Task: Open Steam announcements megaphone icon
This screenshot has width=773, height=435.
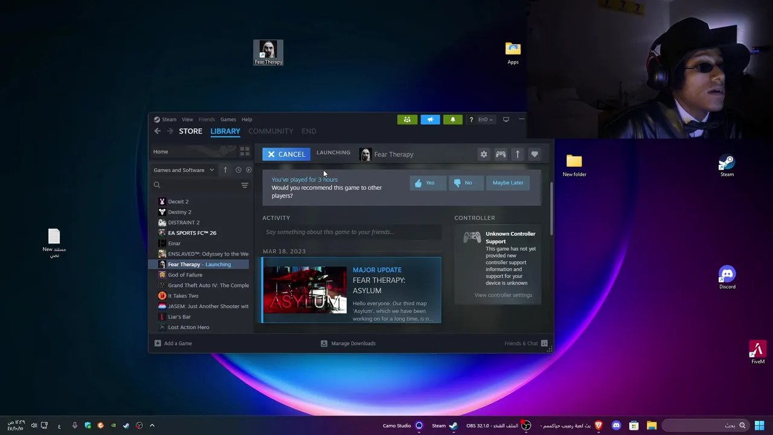Action: (x=430, y=120)
